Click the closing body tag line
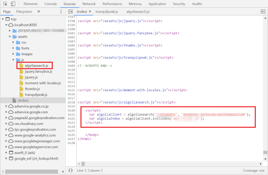The image size is (268, 175). point(92,135)
